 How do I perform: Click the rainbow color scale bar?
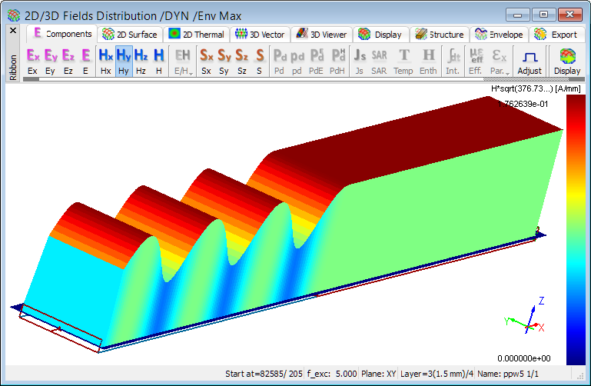point(576,231)
